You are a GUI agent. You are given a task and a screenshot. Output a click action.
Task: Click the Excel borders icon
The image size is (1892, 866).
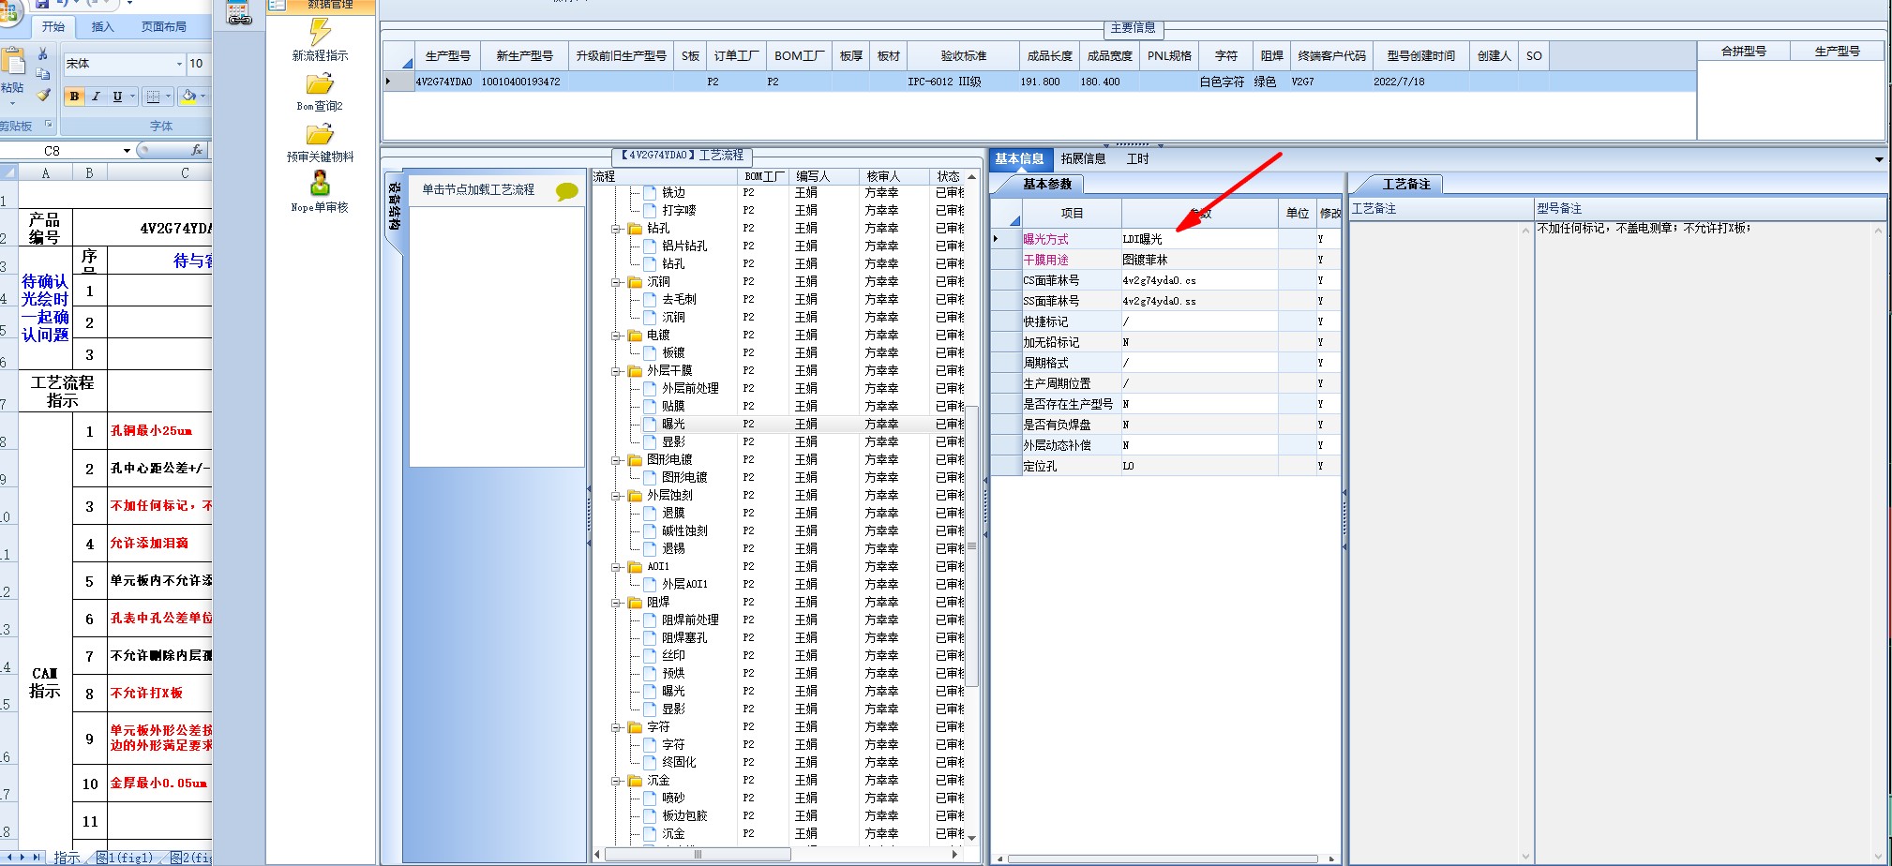click(x=154, y=97)
